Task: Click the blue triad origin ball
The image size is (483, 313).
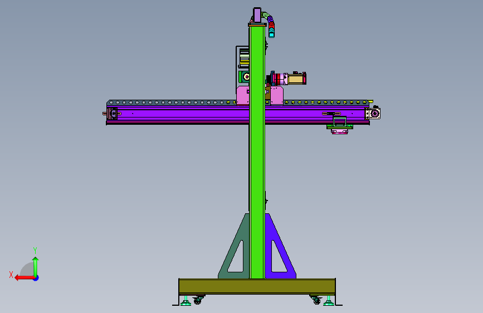Action: click(36, 278)
